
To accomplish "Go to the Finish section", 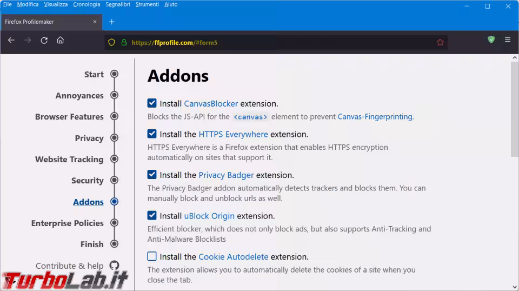I will coord(92,244).
